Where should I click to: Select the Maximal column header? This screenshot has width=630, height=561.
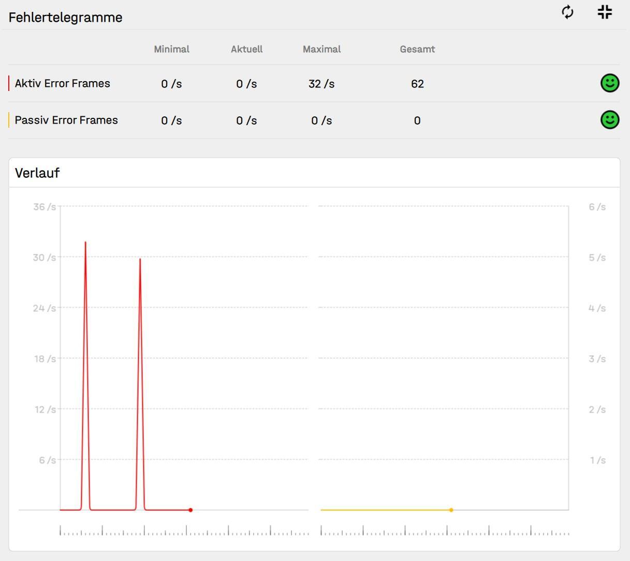coord(321,49)
